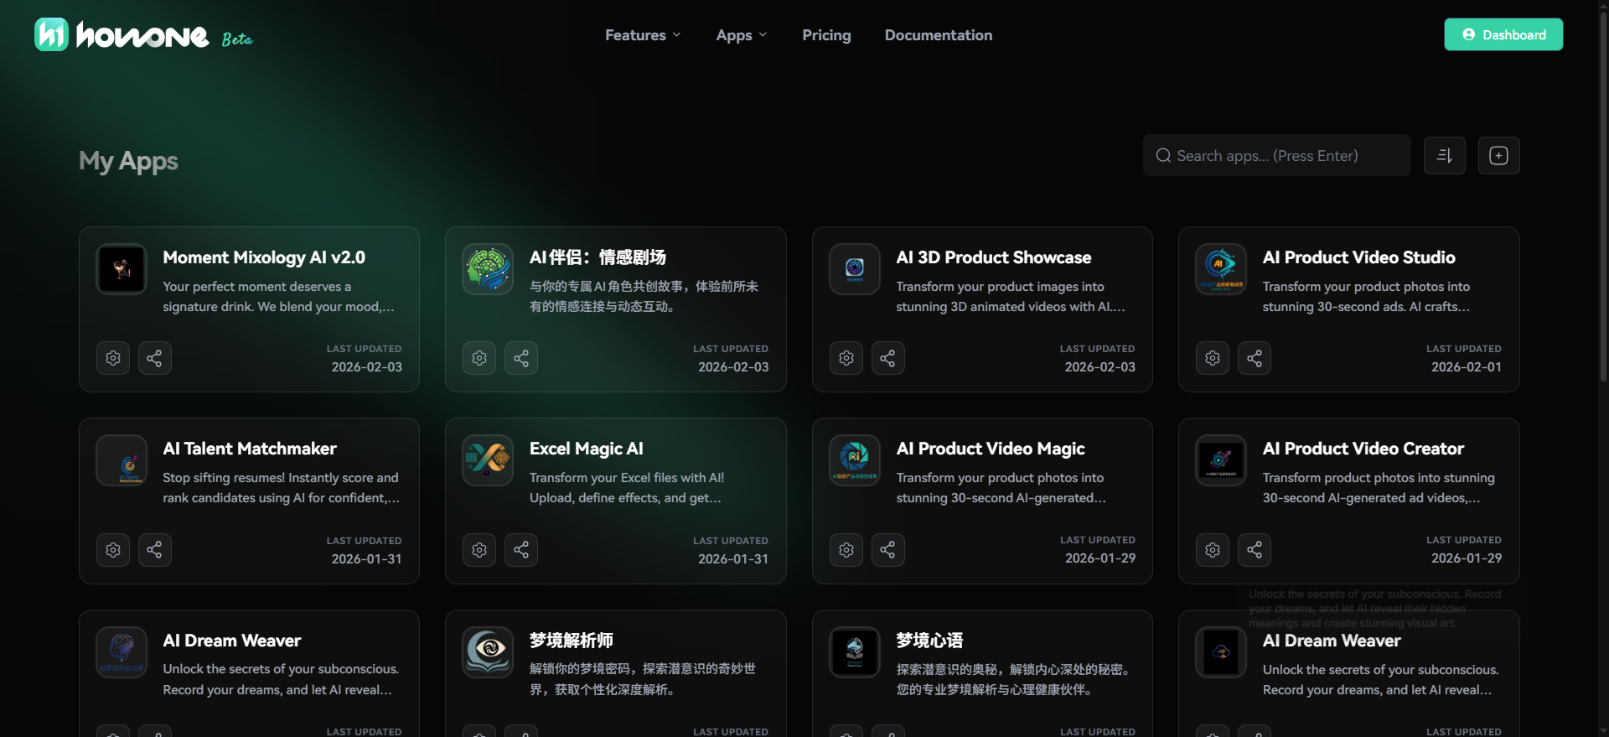Click the My Apps heading
The width and height of the screenshot is (1609, 737).
pos(128,160)
